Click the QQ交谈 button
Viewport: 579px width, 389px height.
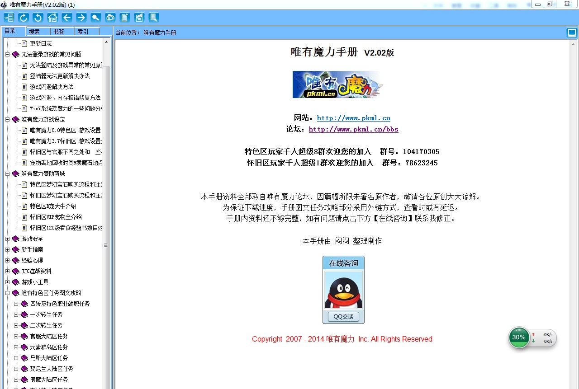[343, 317]
